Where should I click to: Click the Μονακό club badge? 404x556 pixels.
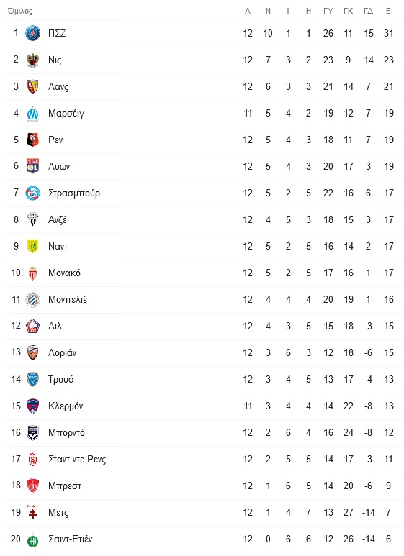pyautogui.click(x=32, y=273)
